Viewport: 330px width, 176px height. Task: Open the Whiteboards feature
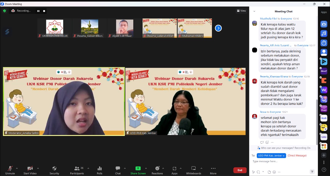(193, 170)
